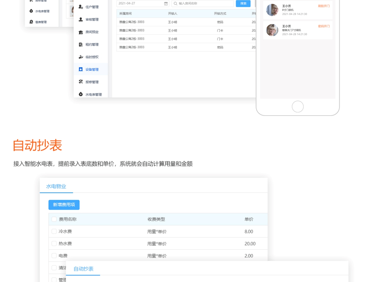Click the 审核管理 stamp icon
The height and width of the screenshot is (282, 373).
pos(81,19)
